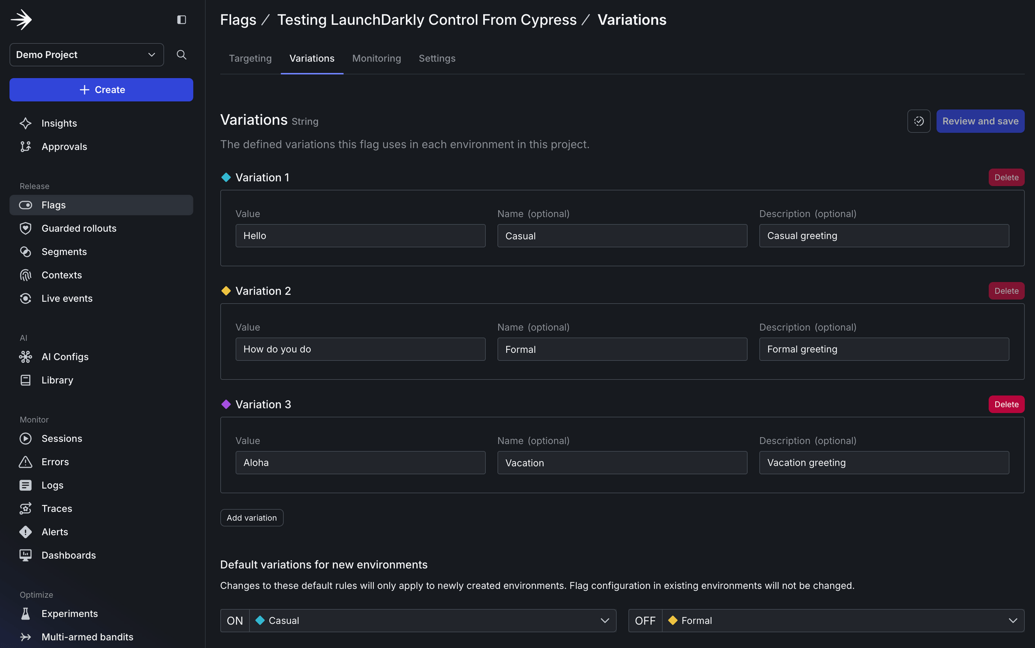Expand the Demo Project dropdown

(x=86, y=55)
